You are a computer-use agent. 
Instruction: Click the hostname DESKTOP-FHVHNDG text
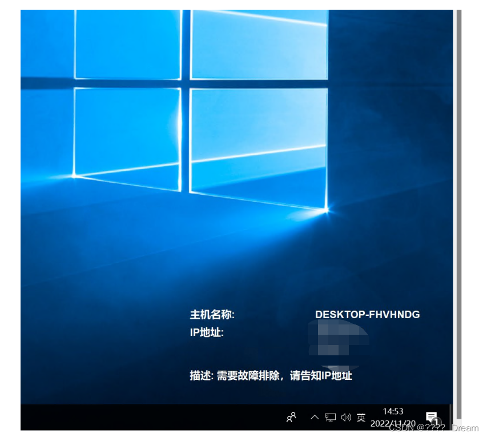tap(368, 315)
